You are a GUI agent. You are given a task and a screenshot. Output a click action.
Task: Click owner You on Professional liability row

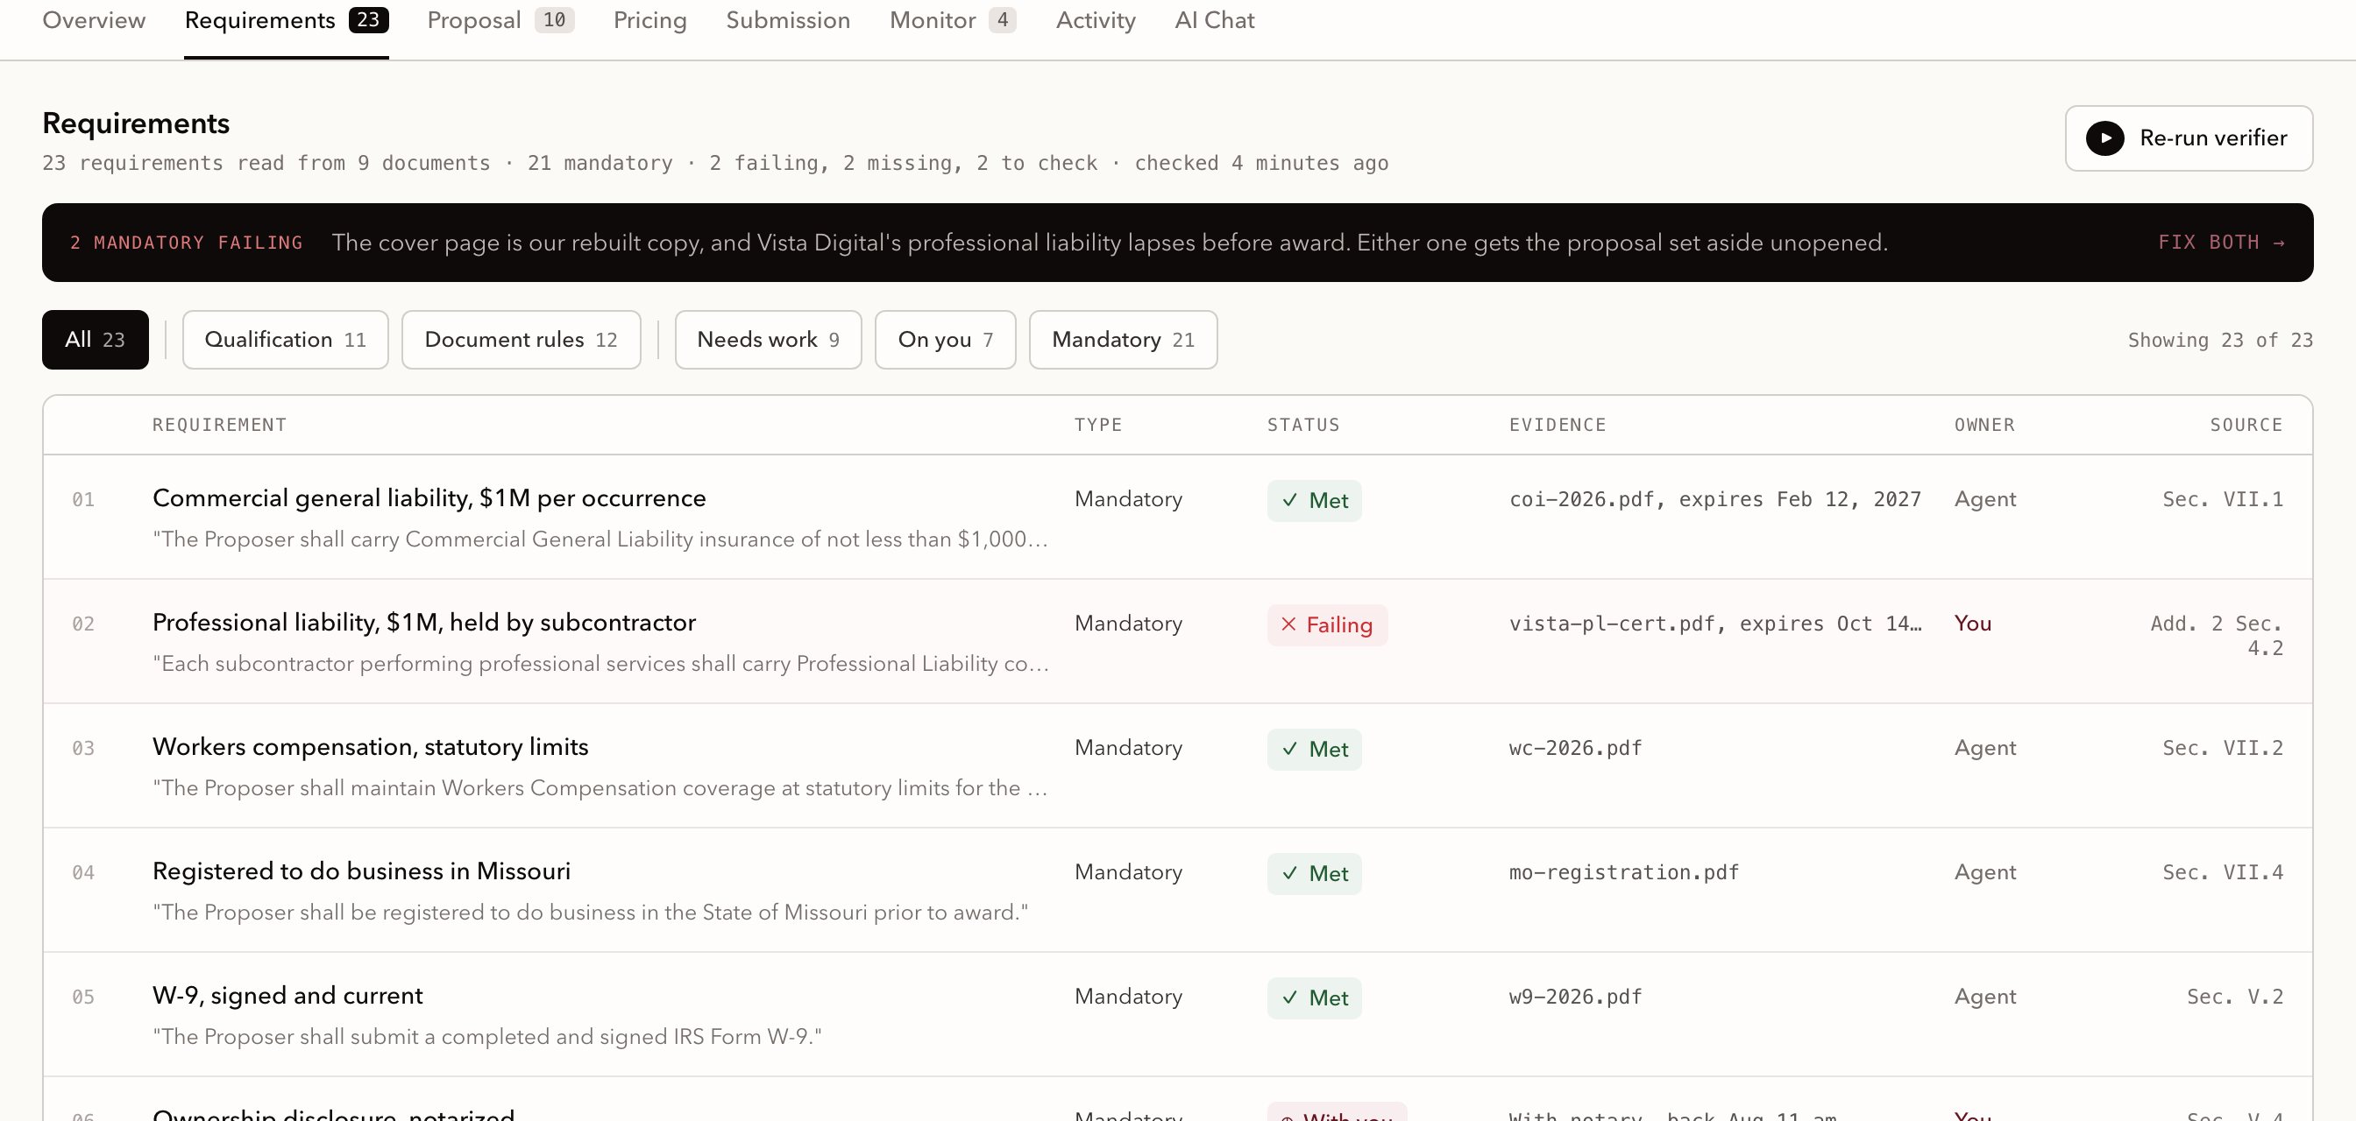pyautogui.click(x=1973, y=623)
